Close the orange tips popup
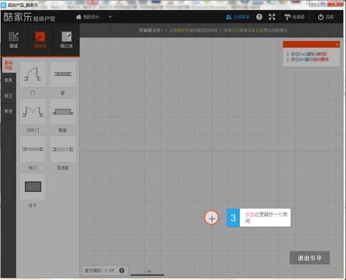 337,44
